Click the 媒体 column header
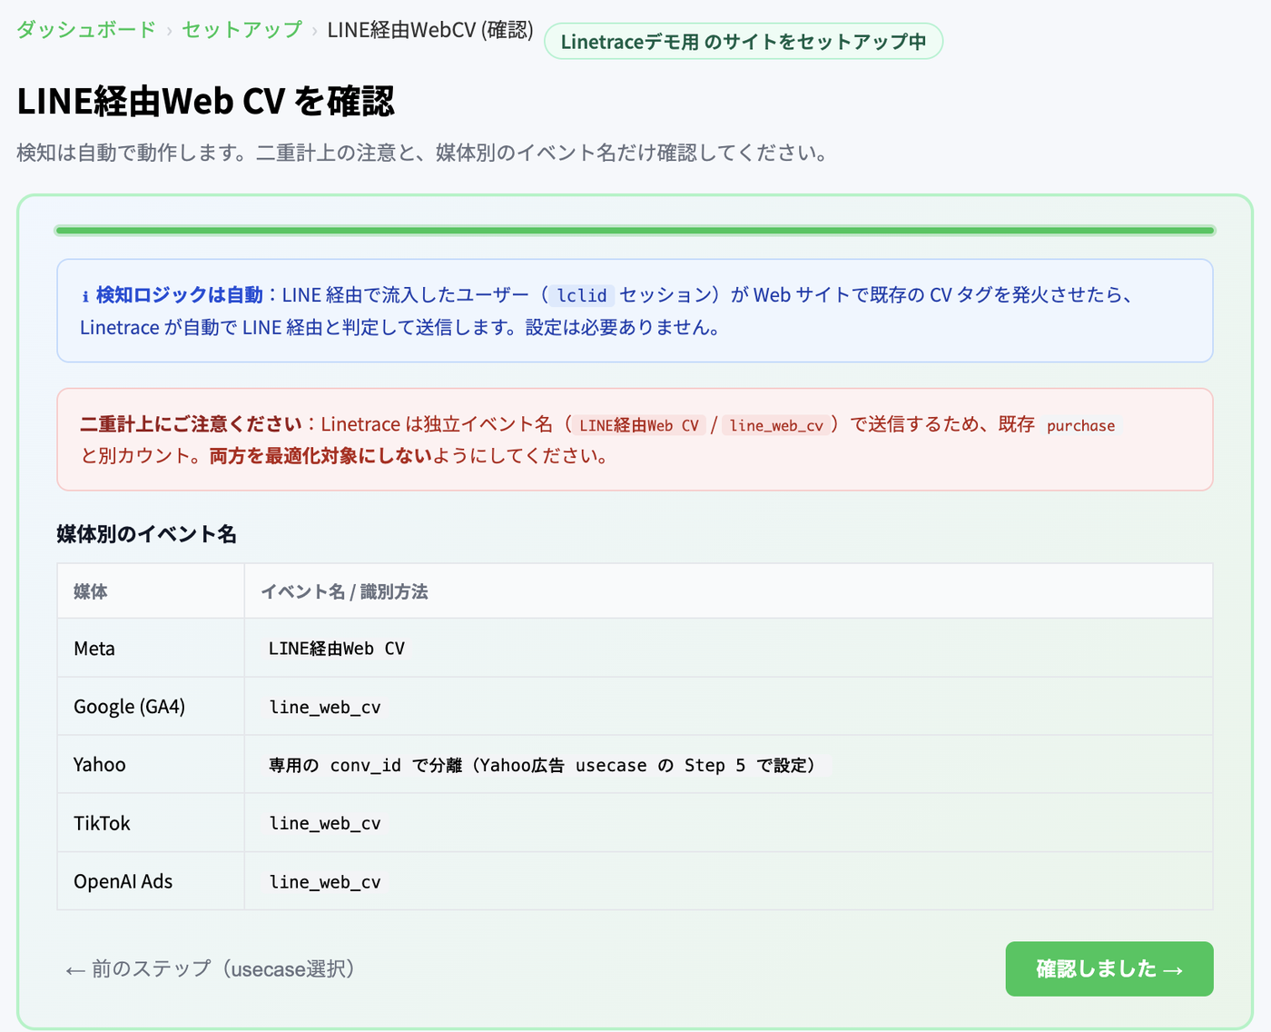The height and width of the screenshot is (1032, 1271). point(91,591)
